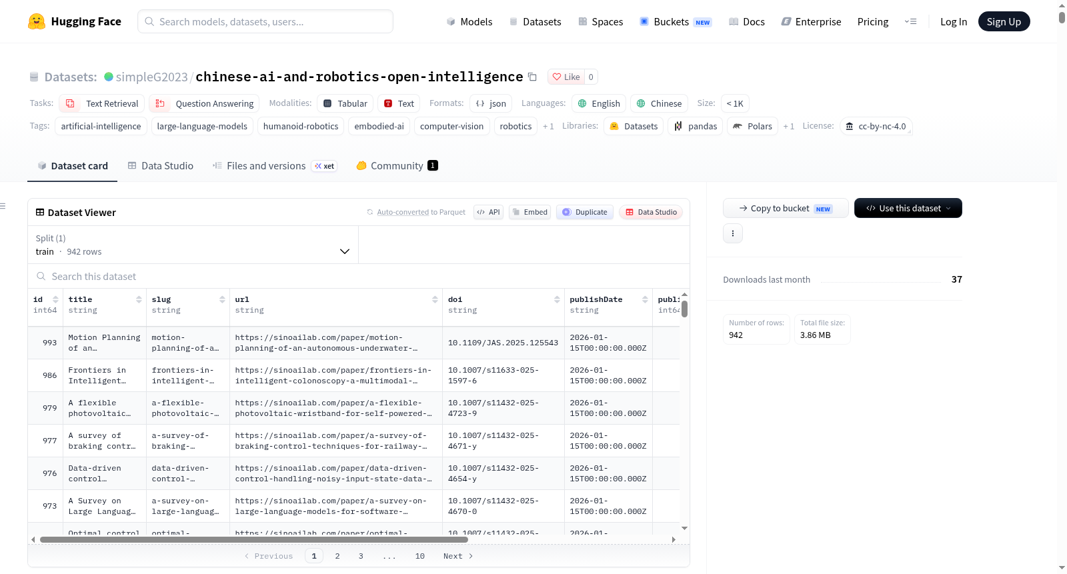Click Copy to bucket button
Screen dimensions: 1067x574
click(786, 208)
